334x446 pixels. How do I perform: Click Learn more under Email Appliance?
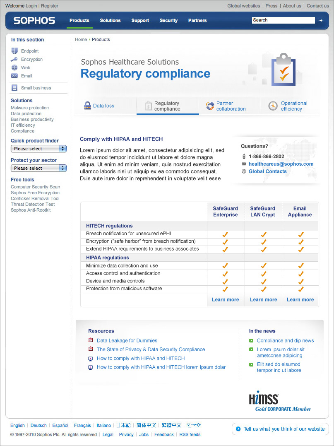300,299
